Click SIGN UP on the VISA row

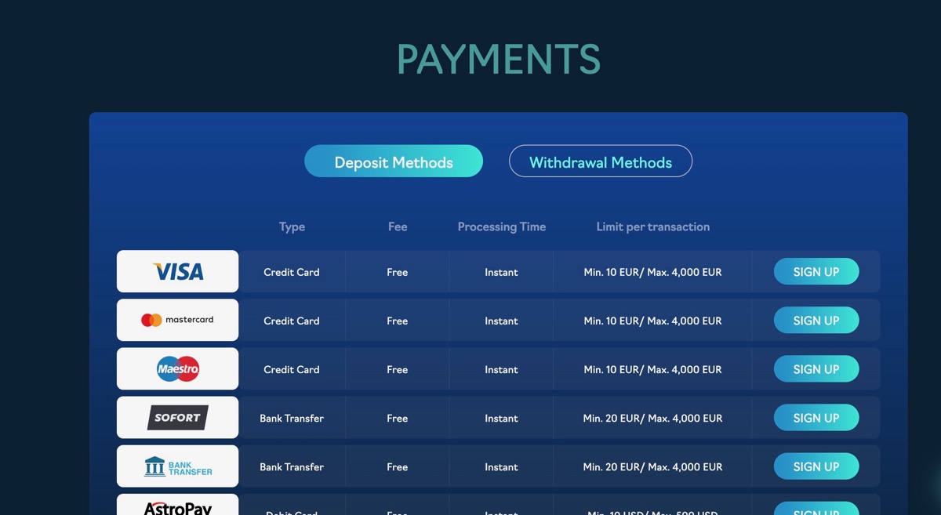tap(816, 271)
